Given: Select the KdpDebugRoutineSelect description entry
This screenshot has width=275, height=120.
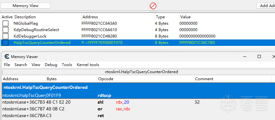Looking at the screenshot, I should coord(36,30).
